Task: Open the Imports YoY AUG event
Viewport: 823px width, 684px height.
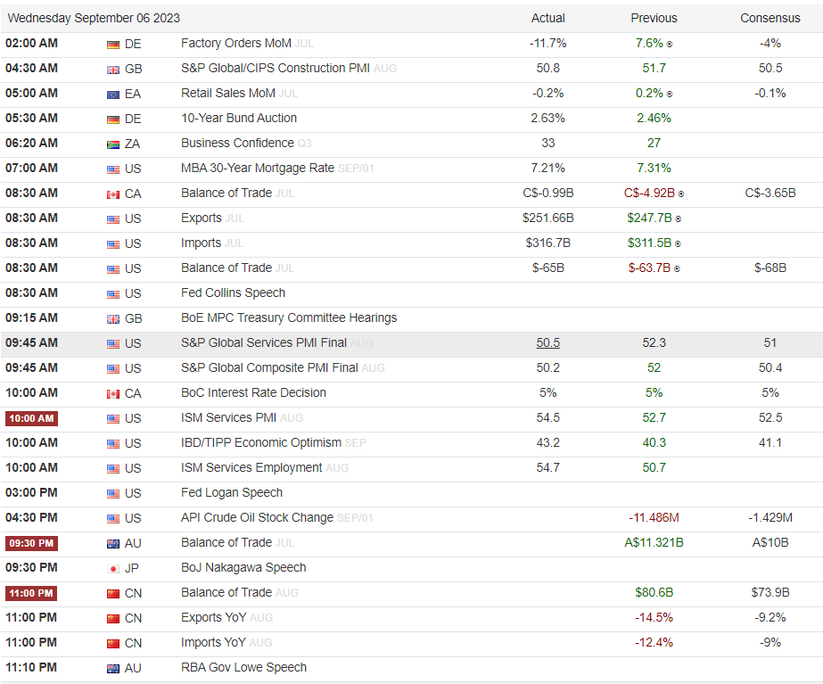Action: click(x=214, y=642)
